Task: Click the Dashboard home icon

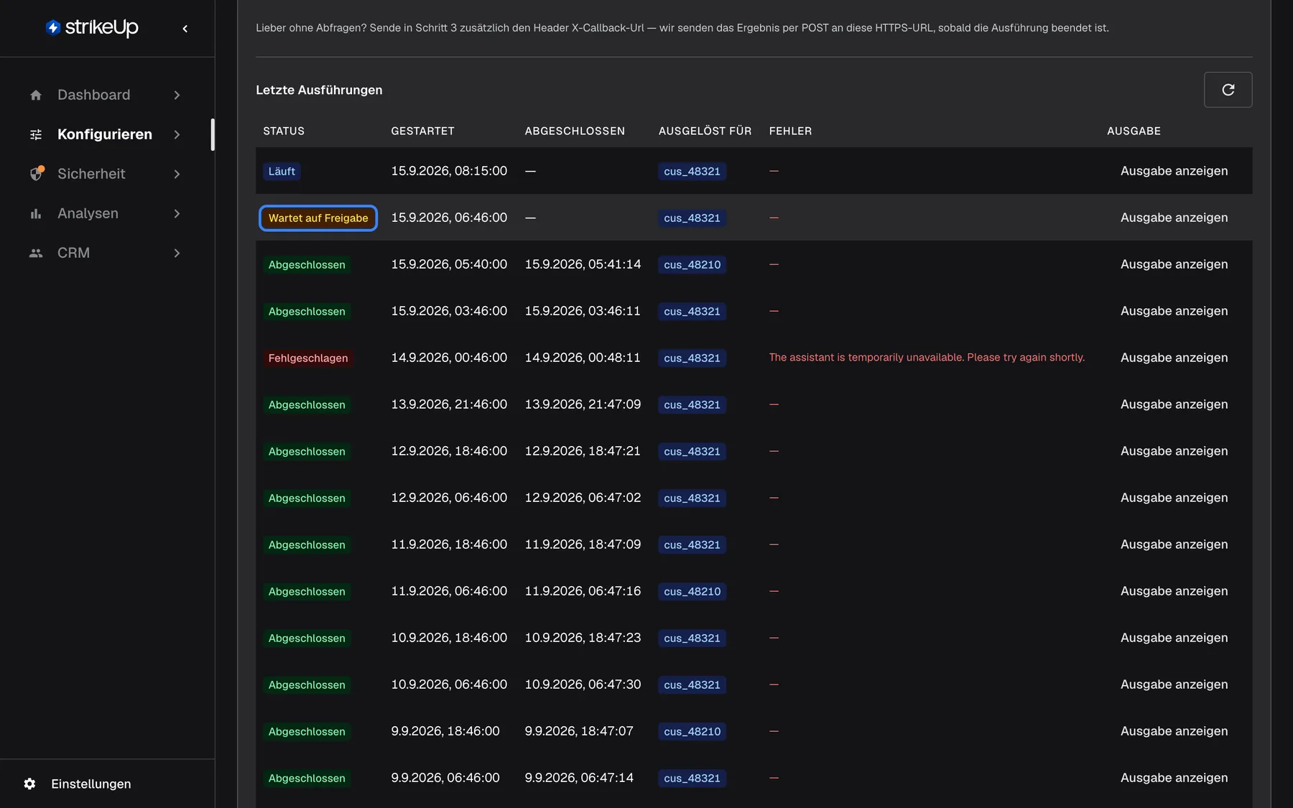Action: 36,95
